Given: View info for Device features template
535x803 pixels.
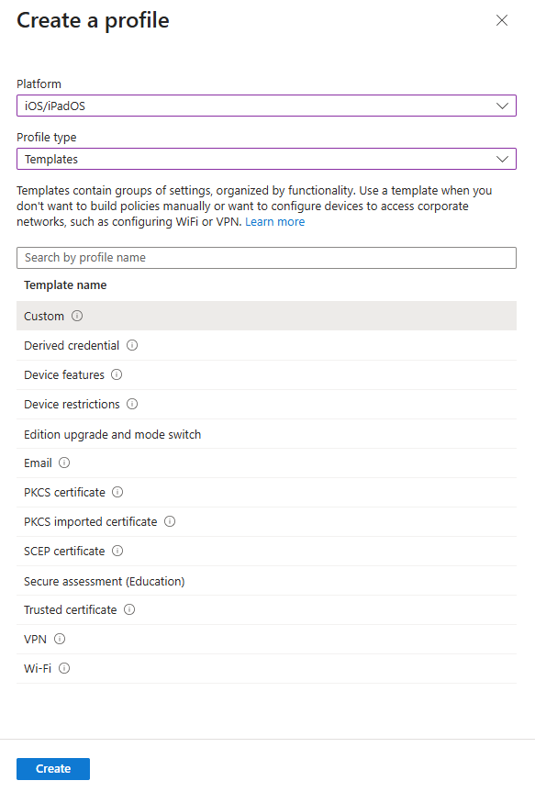Looking at the screenshot, I should coord(117,374).
